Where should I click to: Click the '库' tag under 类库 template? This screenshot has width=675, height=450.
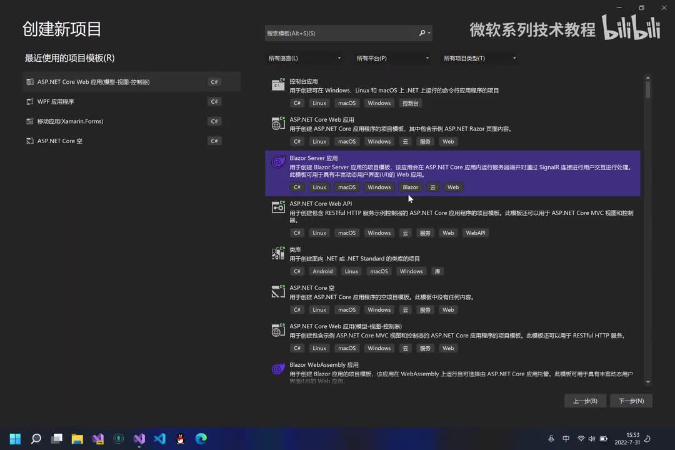437,271
